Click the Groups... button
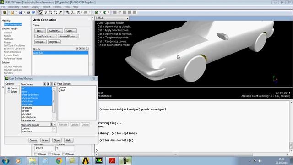This screenshot has width=293, height=165. pyautogui.click(x=40, y=42)
